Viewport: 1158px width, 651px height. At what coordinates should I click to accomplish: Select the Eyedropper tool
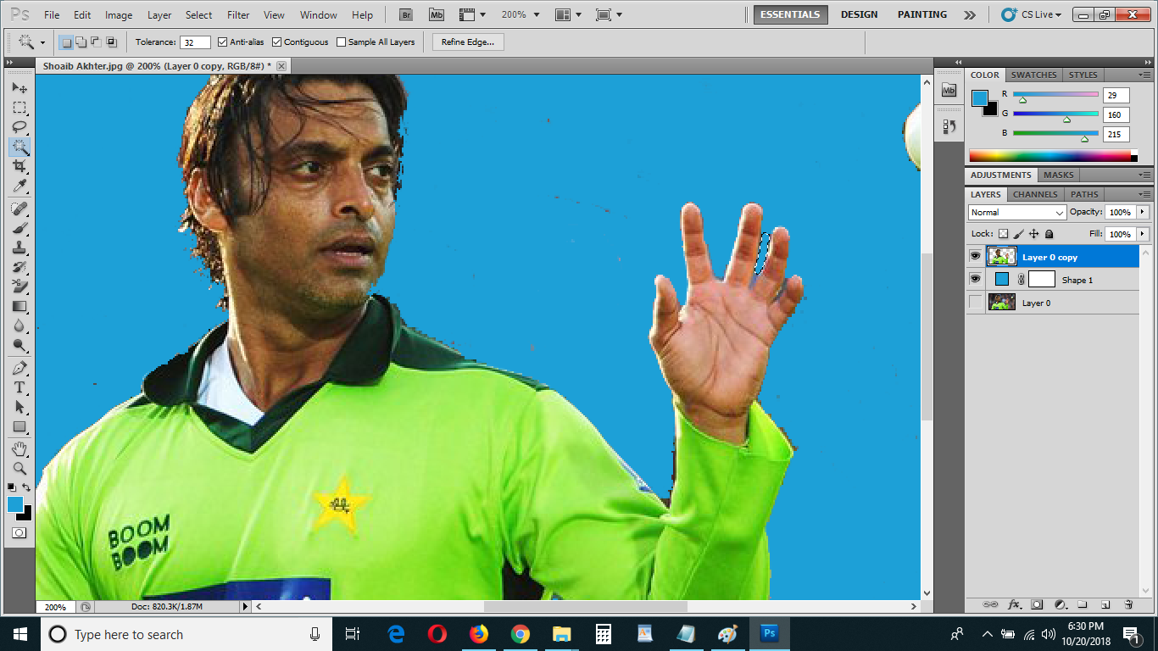(19, 186)
